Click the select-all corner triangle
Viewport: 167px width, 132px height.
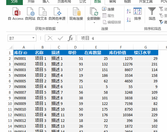[x=10, y=47]
